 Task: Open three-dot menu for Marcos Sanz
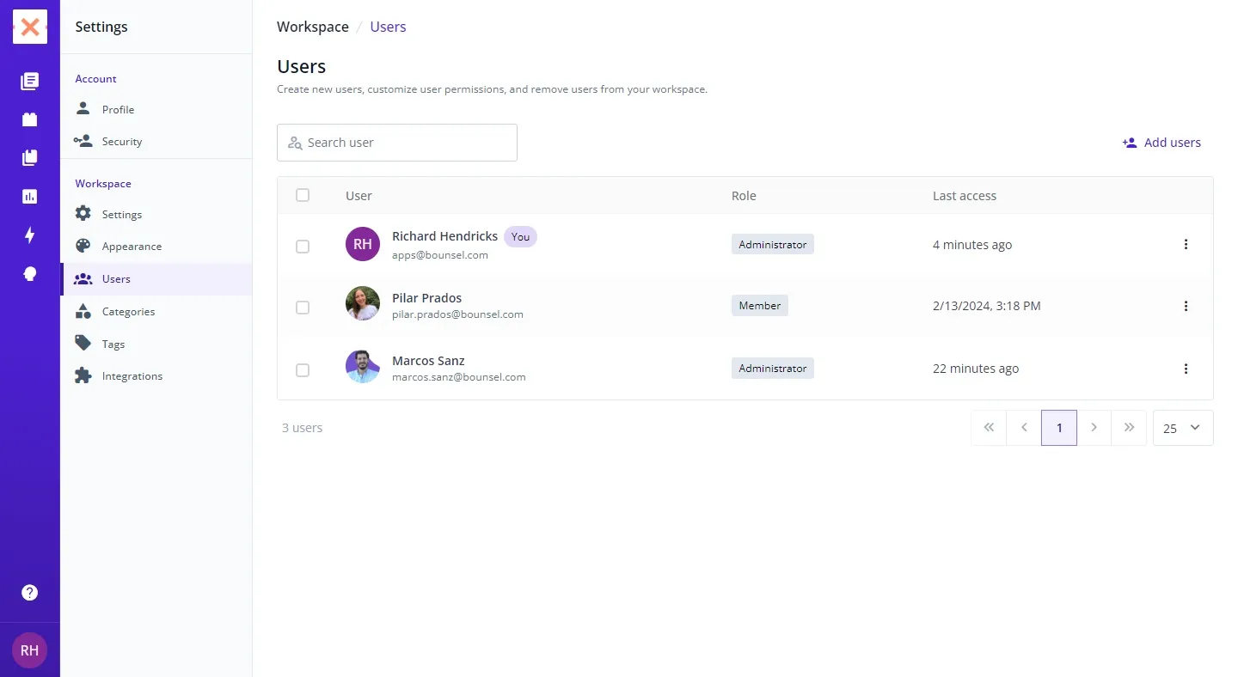pyautogui.click(x=1186, y=369)
